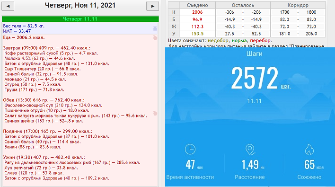Click the weight icon in body weight row
The image size is (335, 187).
click(x=155, y=28)
